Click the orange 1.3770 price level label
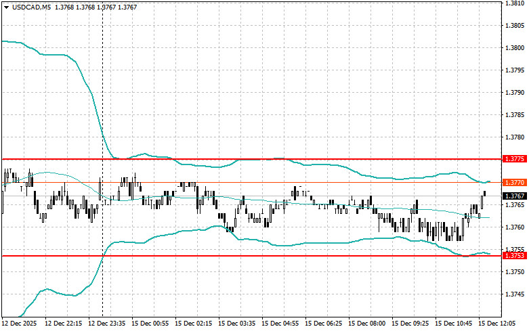Viewport: 529px width, 331px height. (x=515, y=182)
